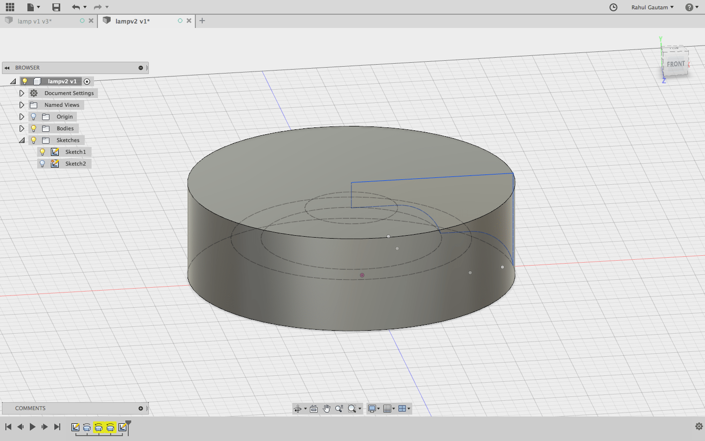The width and height of the screenshot is (705, 441).
Task: Select the Origin entry
Action: (65, 117)
